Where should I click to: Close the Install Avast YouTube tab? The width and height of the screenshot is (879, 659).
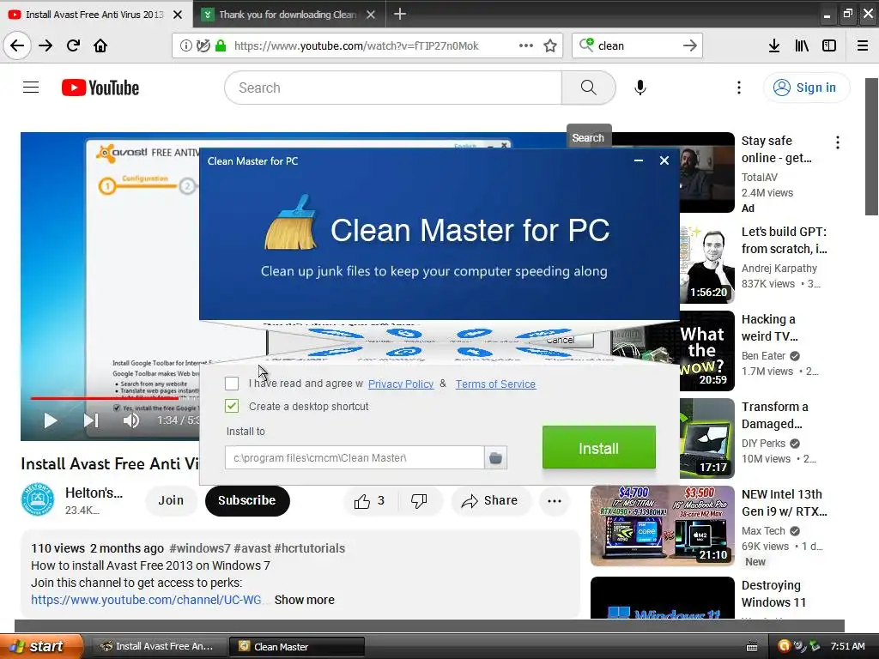178,15
